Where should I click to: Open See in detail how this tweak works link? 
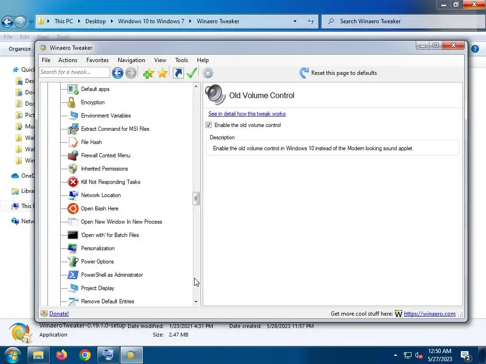point(247,114)
